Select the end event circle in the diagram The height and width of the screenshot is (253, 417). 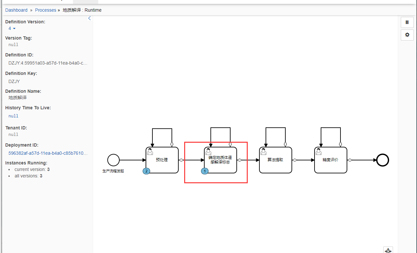[x=383, y=160]
